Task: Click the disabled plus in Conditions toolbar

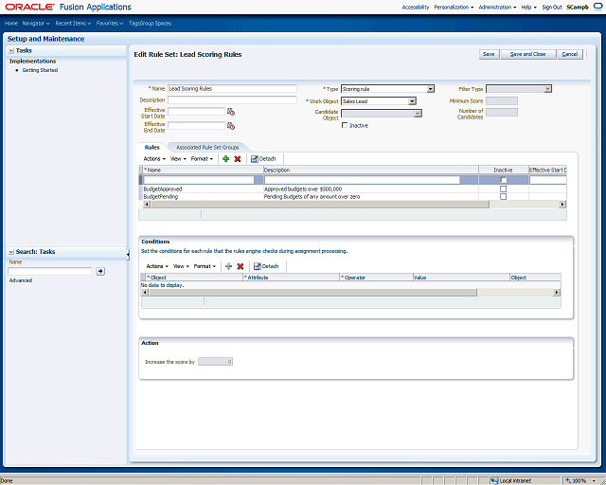Action: (228, 266)
